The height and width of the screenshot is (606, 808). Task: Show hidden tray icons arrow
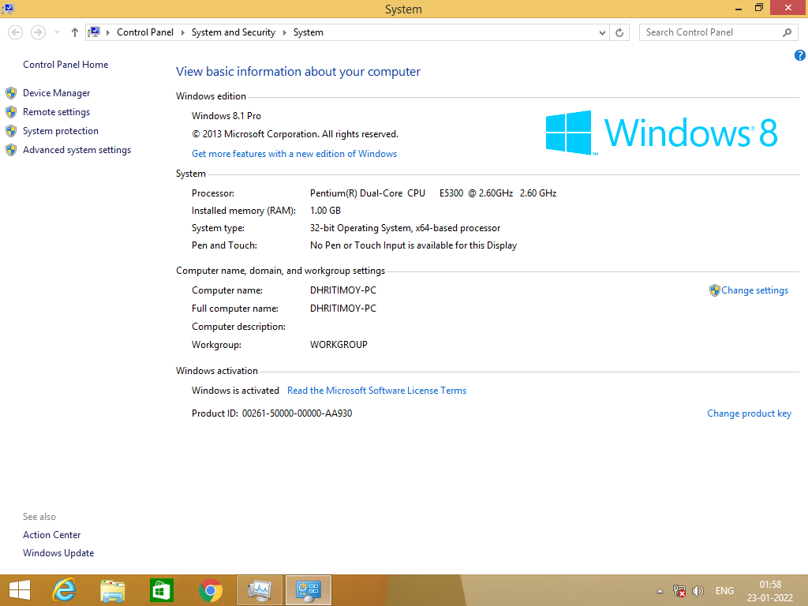(660, 591)
